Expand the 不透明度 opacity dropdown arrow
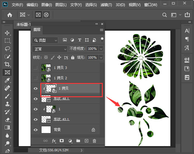The height and width of the screenshot is (154, 194). point(101,49)
